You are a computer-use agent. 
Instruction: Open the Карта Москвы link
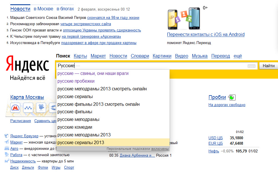[27, 97]
